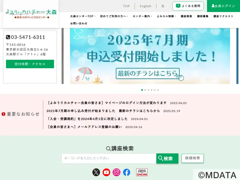240x180 pixels.
Task: Select the last carousel slide dot
Action: [158, 90]
